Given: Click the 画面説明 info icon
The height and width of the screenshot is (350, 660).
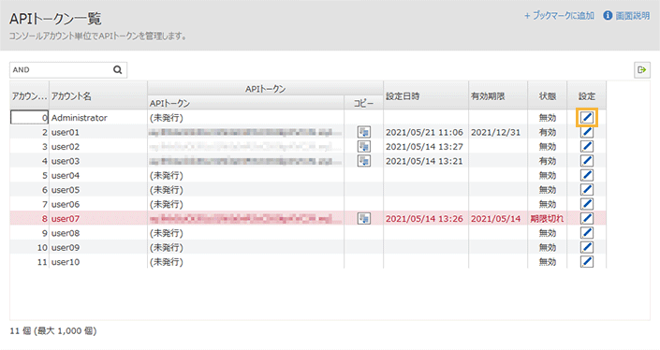Looking at the screenshot, I should [x=608, y=16].
